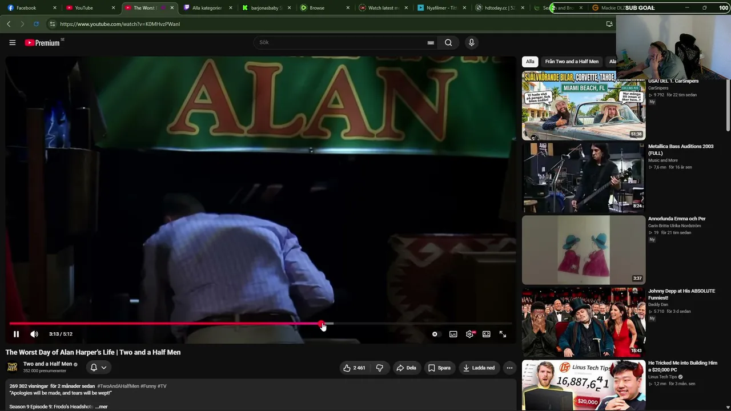Open Two and a Half Men channel avatar
This screenshot has width=731, height=411.
coord(12,367)
